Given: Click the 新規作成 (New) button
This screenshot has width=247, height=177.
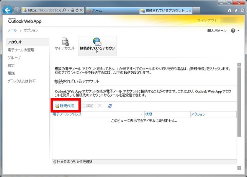Looking at the screenshot, I should tap(66, 106).
